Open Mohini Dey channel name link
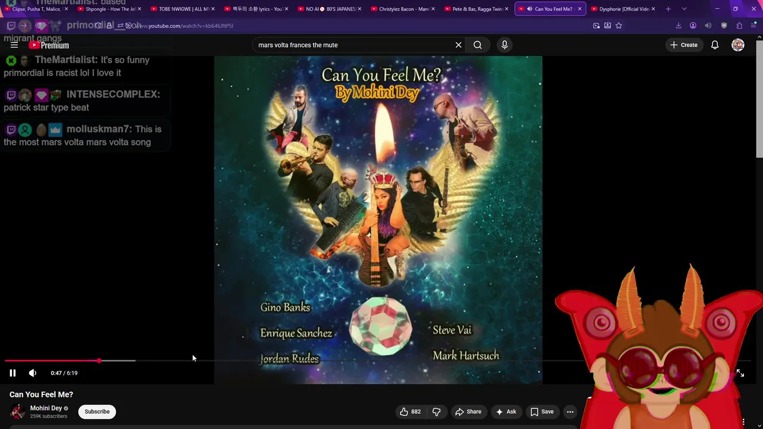This screenshot has width=763, height=429. pos(46,408)
